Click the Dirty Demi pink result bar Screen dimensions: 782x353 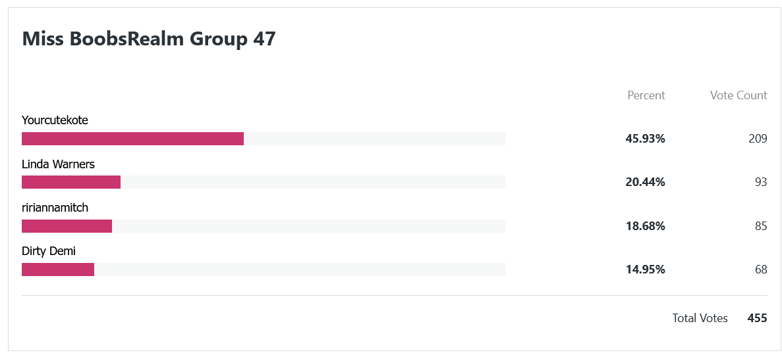click(58, 270)
